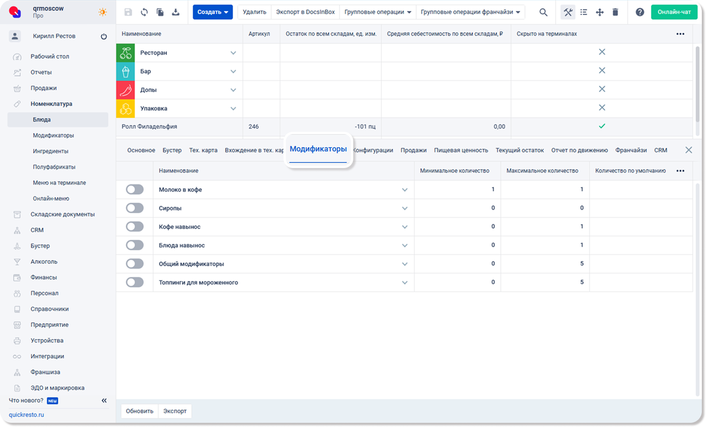Screen dimensions: 706x427
Task: Expand the Кофе навынос modifier group
Action: pyautogui.click(x=405, y=227)
